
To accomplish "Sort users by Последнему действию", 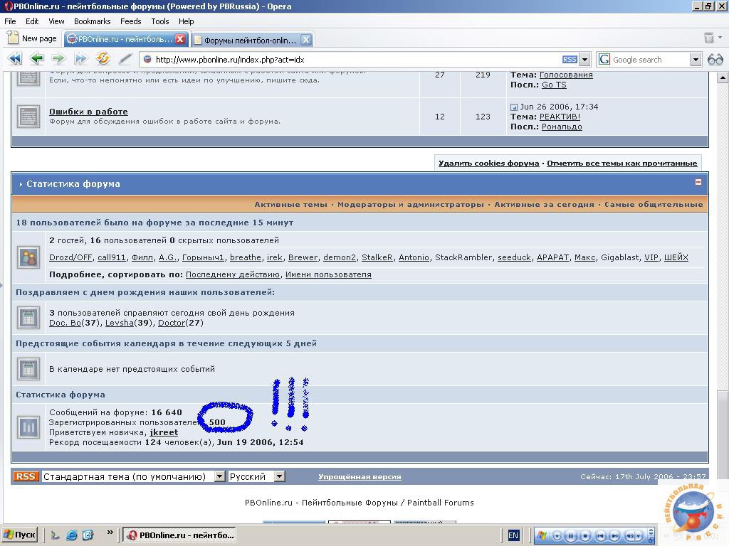I will tap(233, 274).
